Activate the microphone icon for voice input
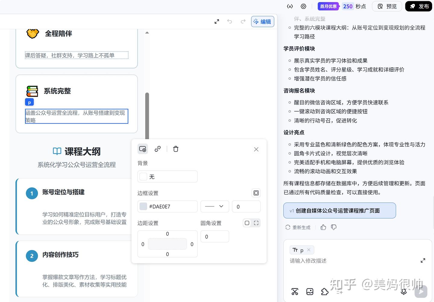Image resolution: width=434 pixels, height=302 pixels. click(x=404, y=291)
